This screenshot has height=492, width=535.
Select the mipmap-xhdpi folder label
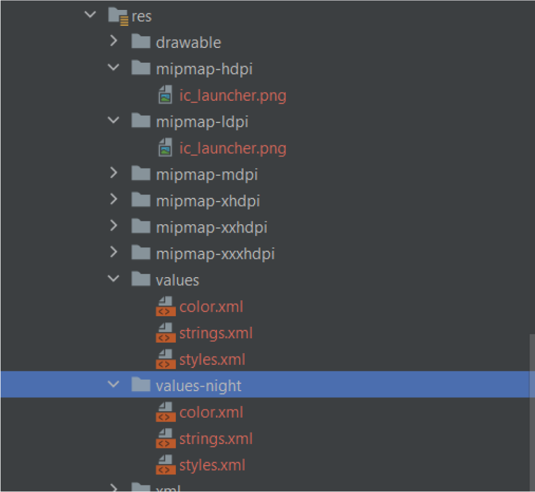coord(208,201)
